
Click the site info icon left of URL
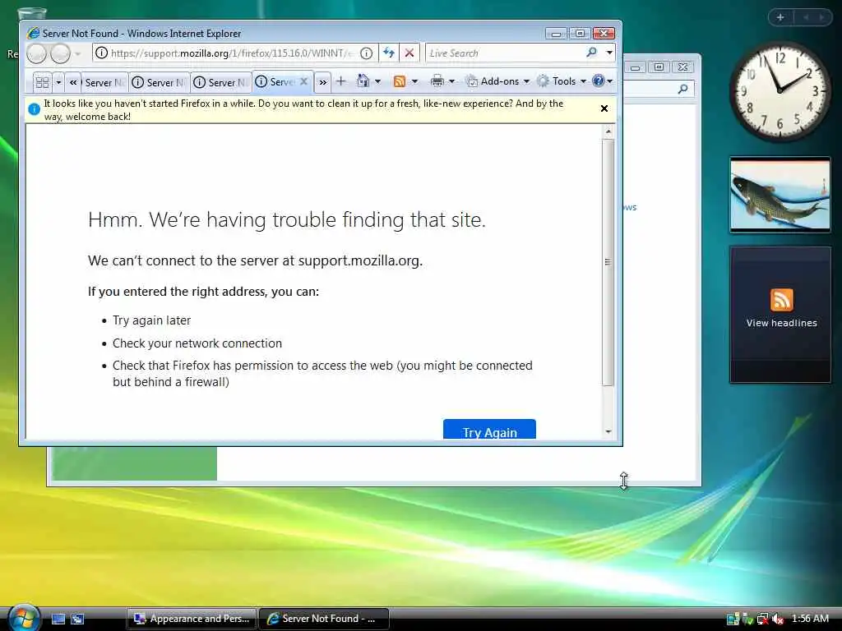101,53
